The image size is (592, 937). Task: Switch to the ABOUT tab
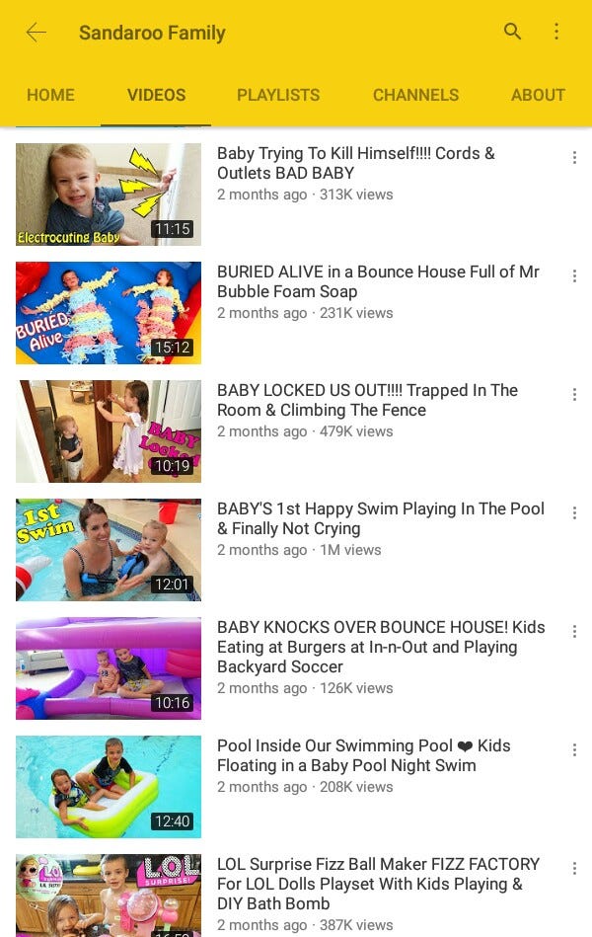538,95
